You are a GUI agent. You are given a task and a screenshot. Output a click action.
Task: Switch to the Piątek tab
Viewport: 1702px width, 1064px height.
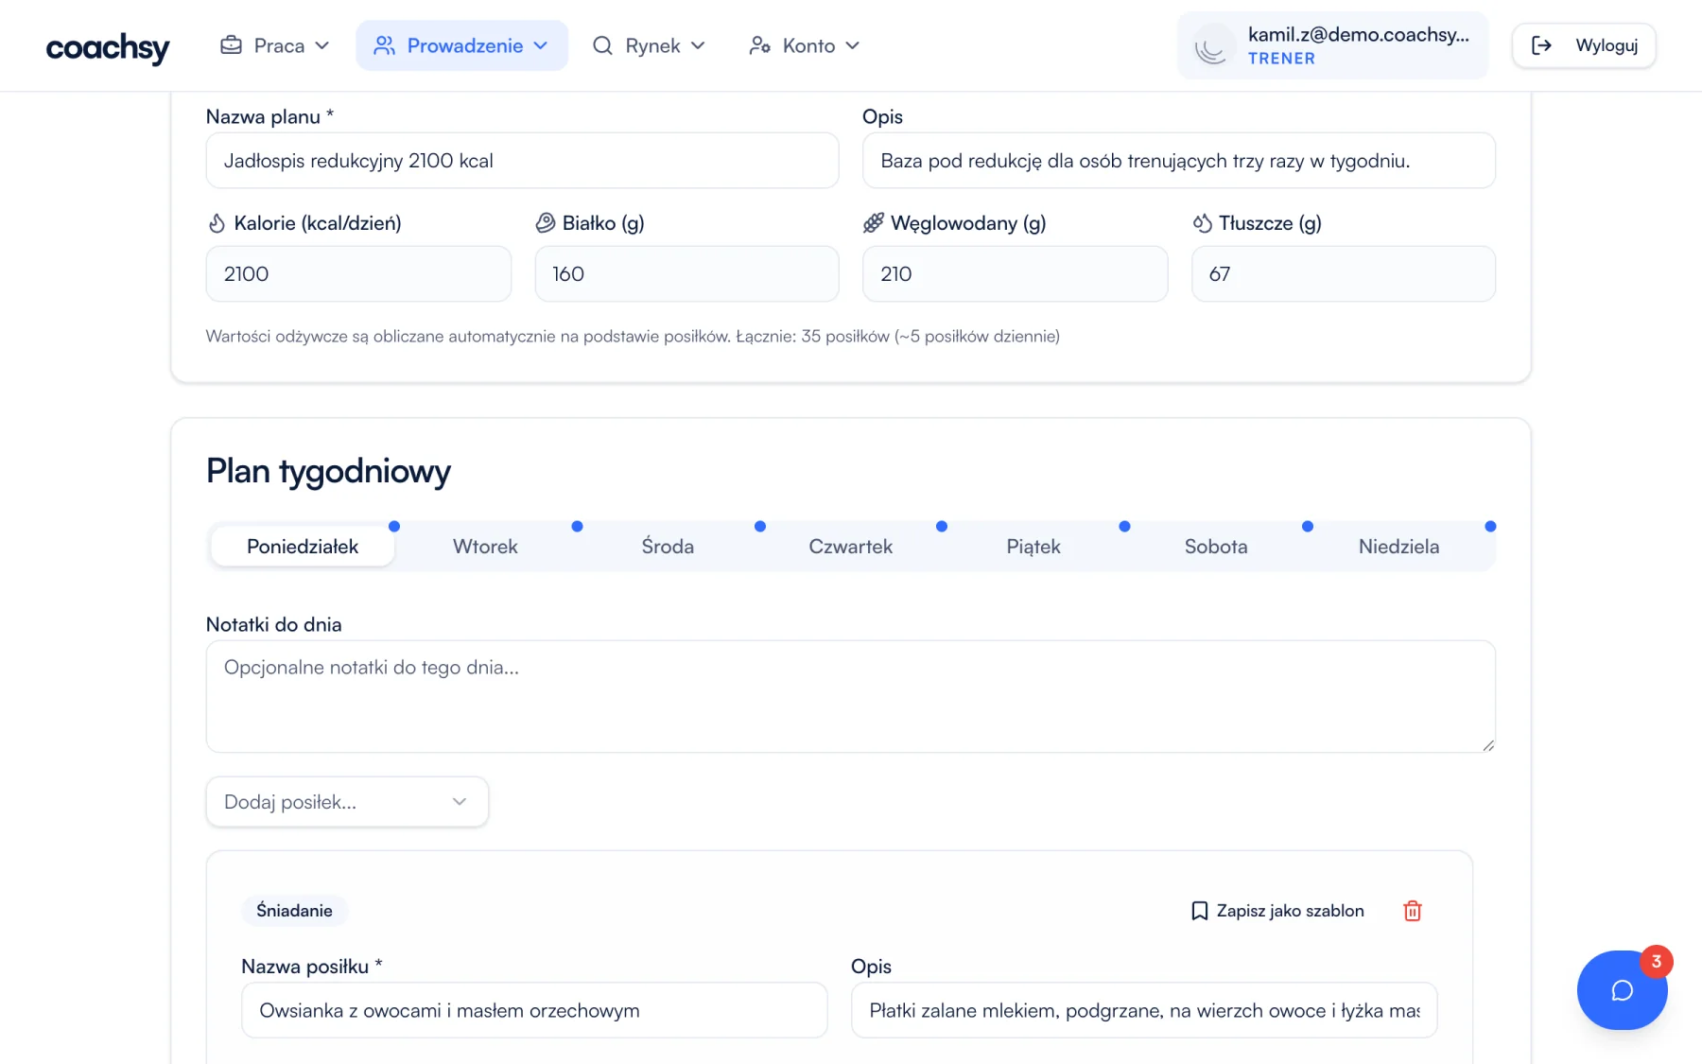[x=1033, y=547]
